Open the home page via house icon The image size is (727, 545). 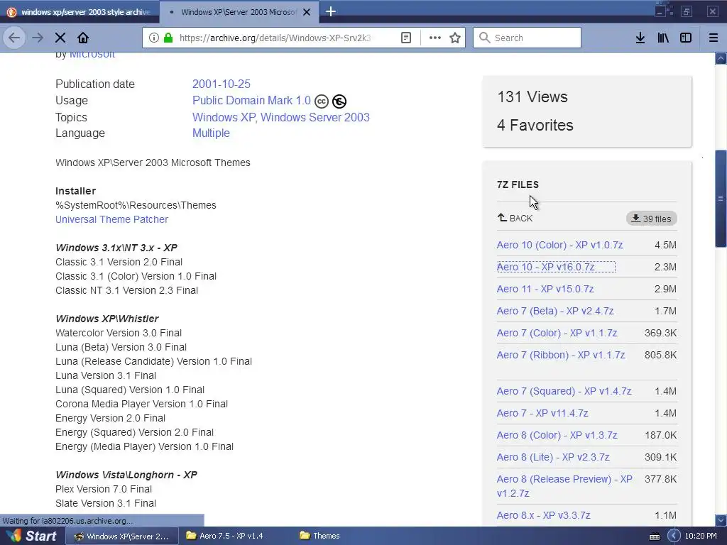83,38
